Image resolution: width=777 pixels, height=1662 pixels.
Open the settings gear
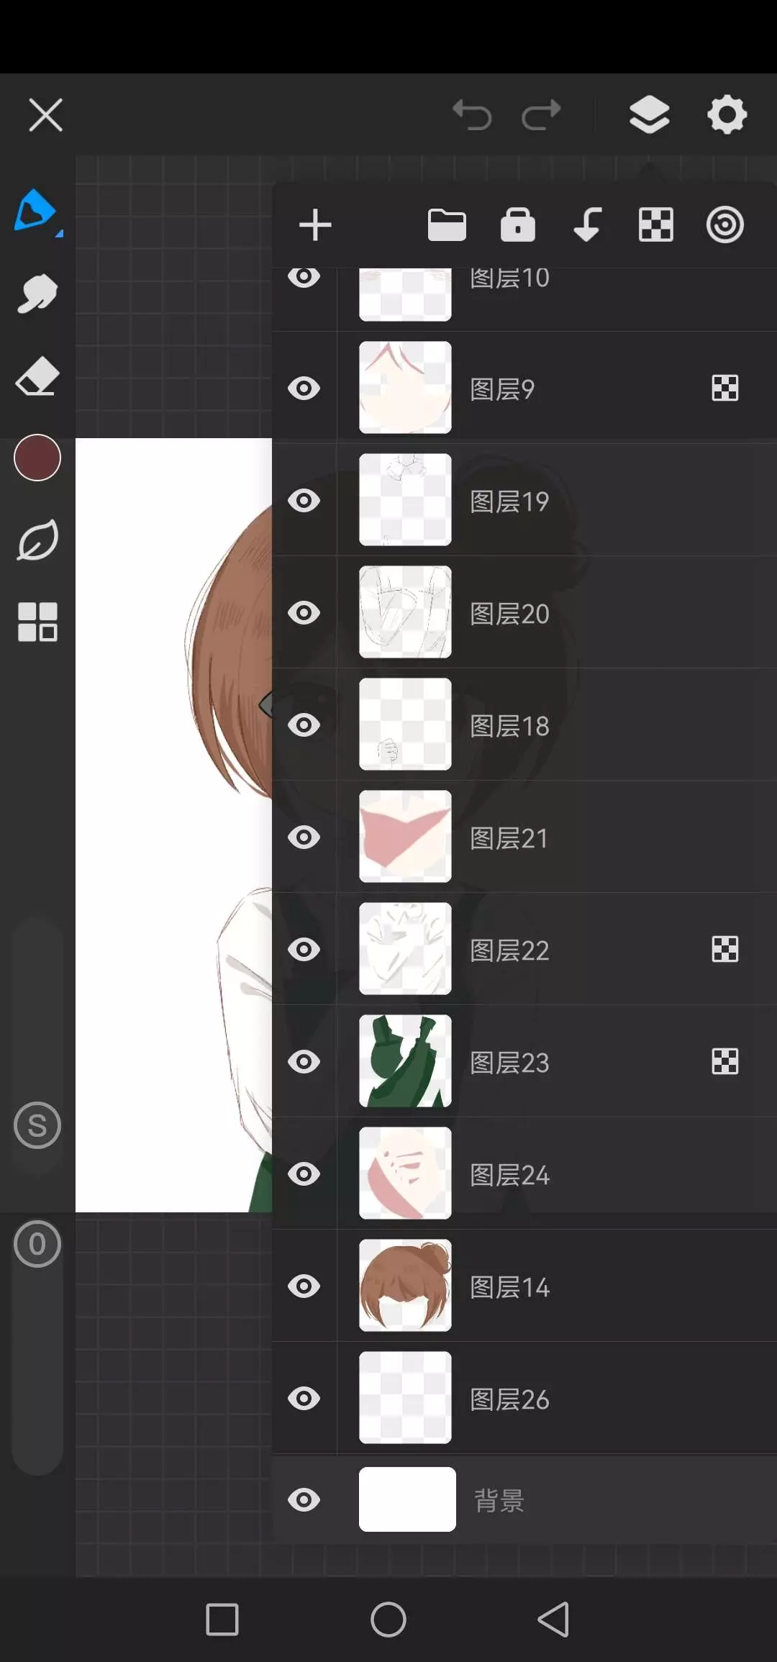[727, 115]
